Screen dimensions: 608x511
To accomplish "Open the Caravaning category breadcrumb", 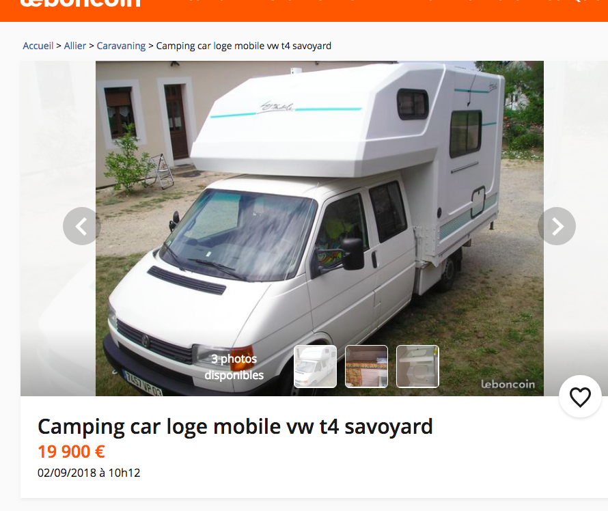I will [121, 46].
